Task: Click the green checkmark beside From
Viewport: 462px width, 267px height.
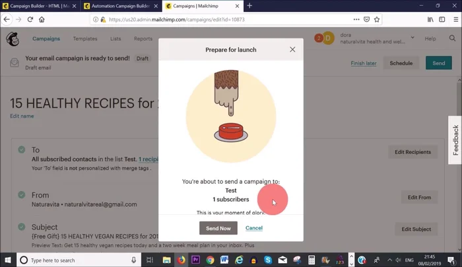Action: pos(22,195)
